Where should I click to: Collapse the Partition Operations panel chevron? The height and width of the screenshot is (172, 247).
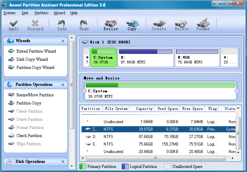(63, 84)
